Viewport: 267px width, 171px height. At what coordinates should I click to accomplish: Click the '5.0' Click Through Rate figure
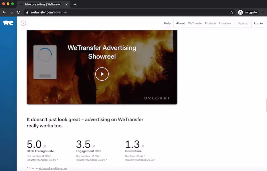click(x=34, y=144)
